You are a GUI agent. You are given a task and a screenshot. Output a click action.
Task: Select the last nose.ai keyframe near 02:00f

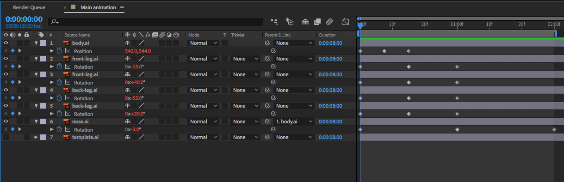click(x=554, y=129)
